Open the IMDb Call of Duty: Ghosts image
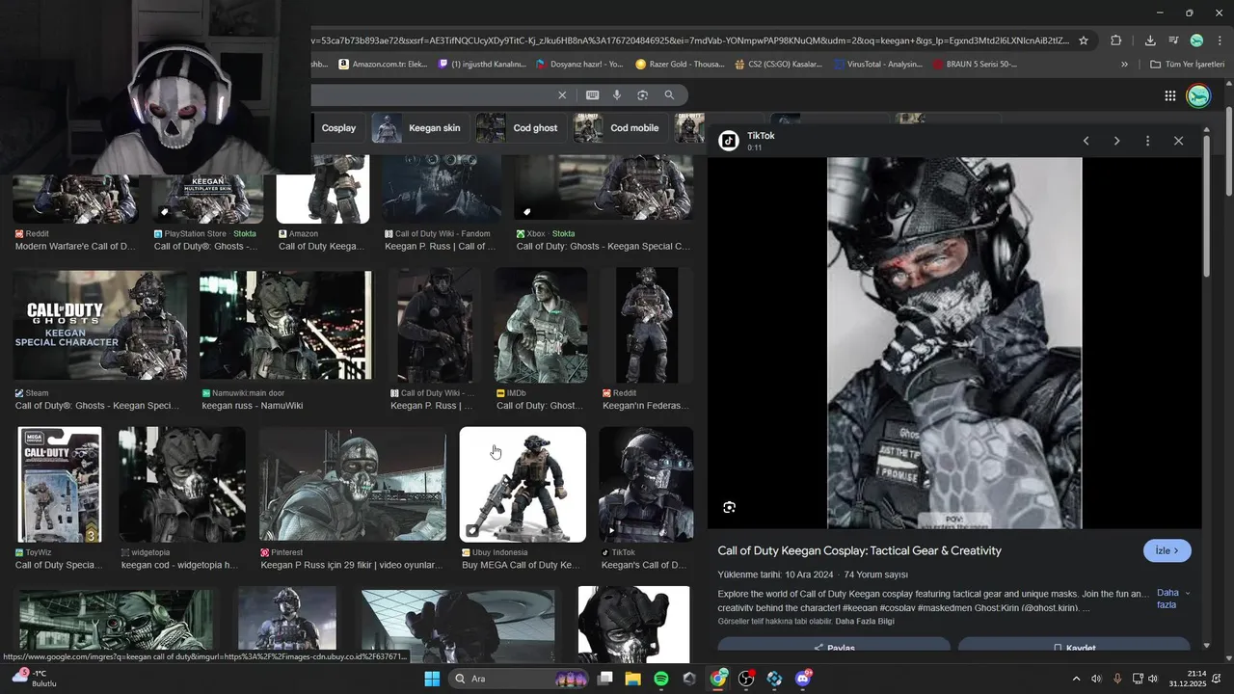Image resolution: width=1234 pixels, height=694 pixels. click(541, 325)
